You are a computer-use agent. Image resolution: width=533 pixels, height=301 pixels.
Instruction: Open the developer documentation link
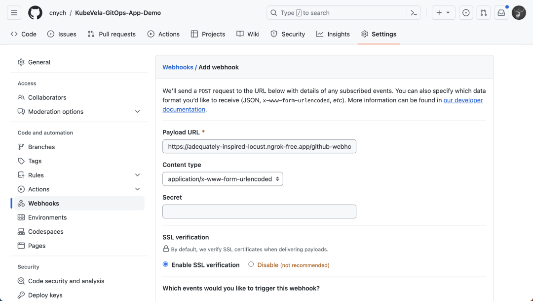(463, 100)
